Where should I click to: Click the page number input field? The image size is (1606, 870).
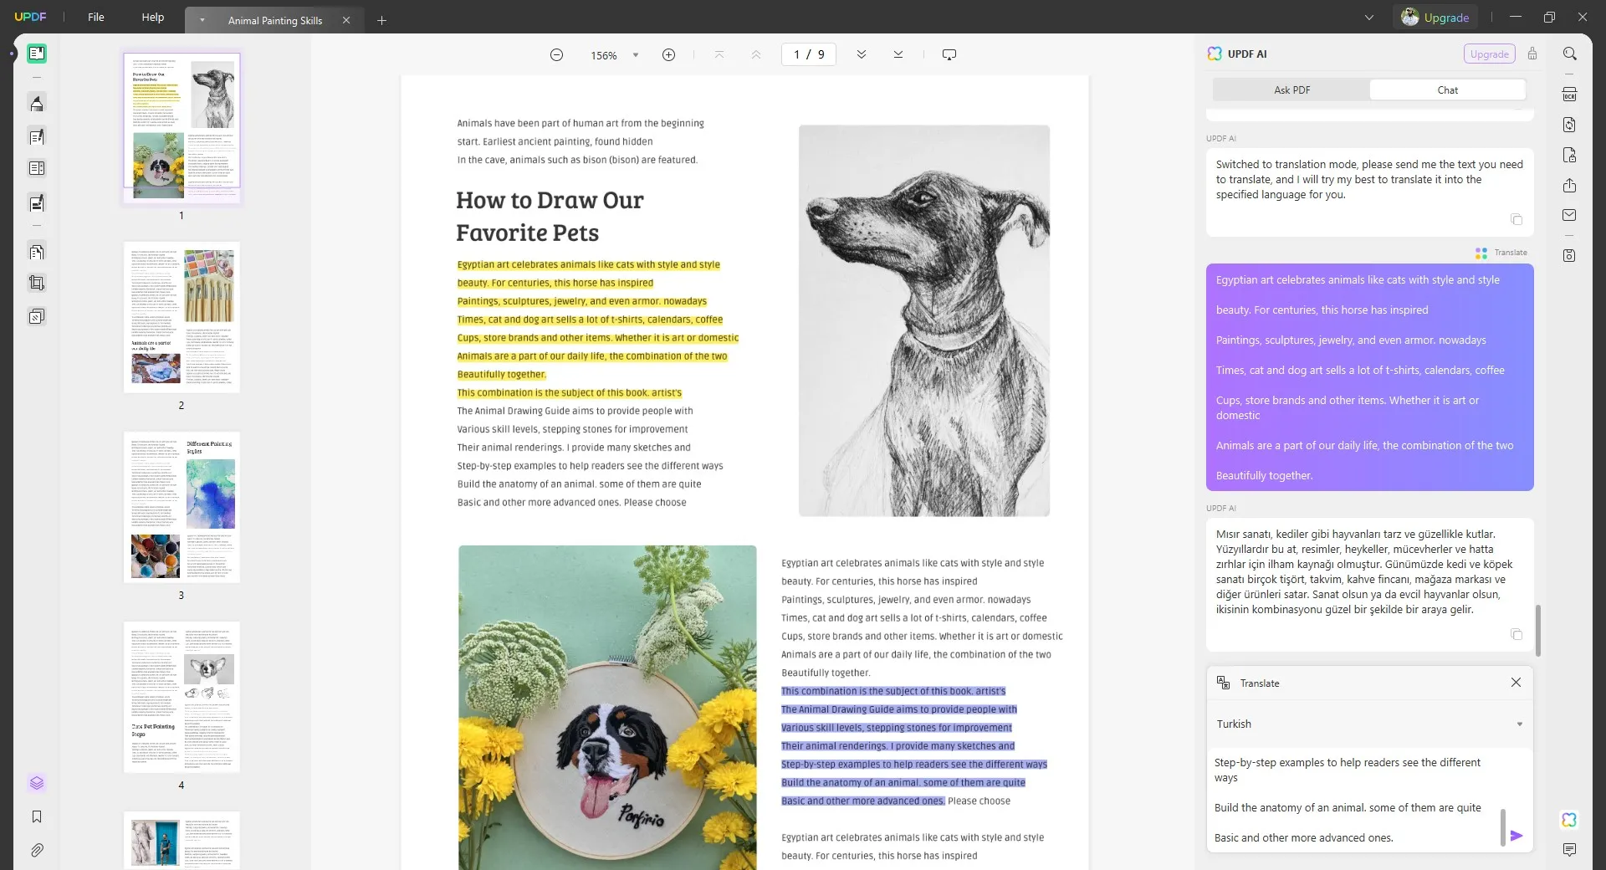[x=809, y=54]
